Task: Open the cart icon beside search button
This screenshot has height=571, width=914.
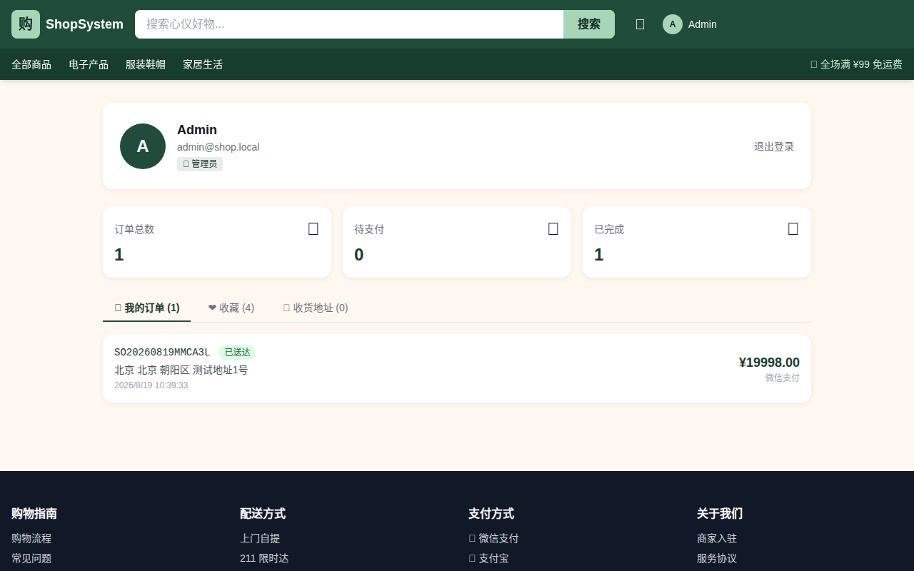Action: click(640, 24)
